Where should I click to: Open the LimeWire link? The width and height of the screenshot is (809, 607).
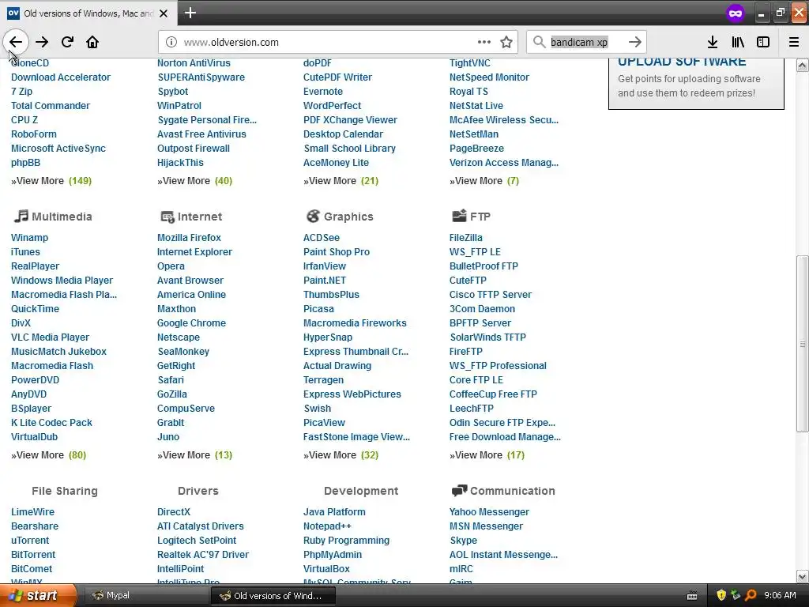[x=32, y=511]
